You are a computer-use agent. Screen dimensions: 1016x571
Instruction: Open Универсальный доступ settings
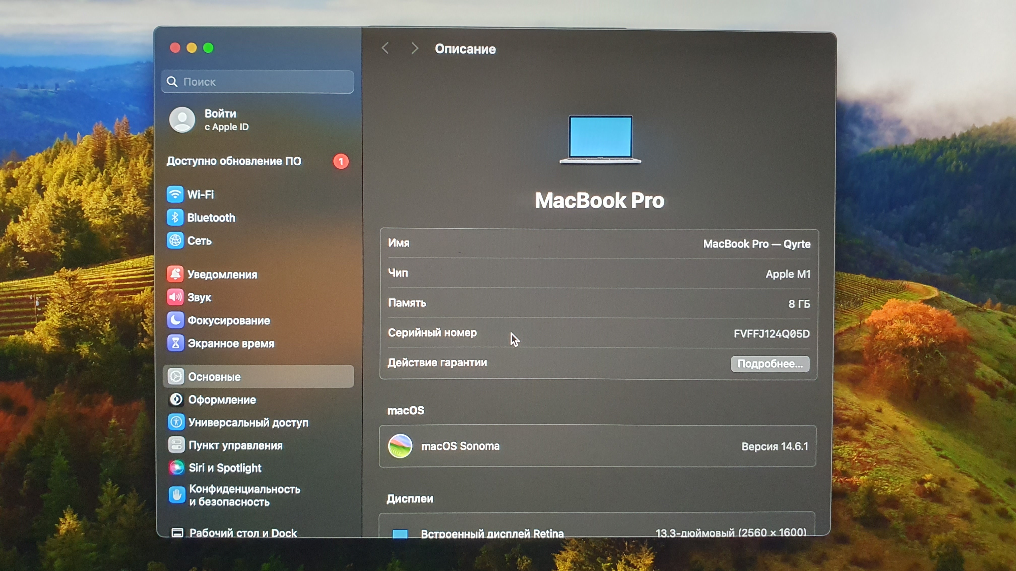tap(248, 422)
